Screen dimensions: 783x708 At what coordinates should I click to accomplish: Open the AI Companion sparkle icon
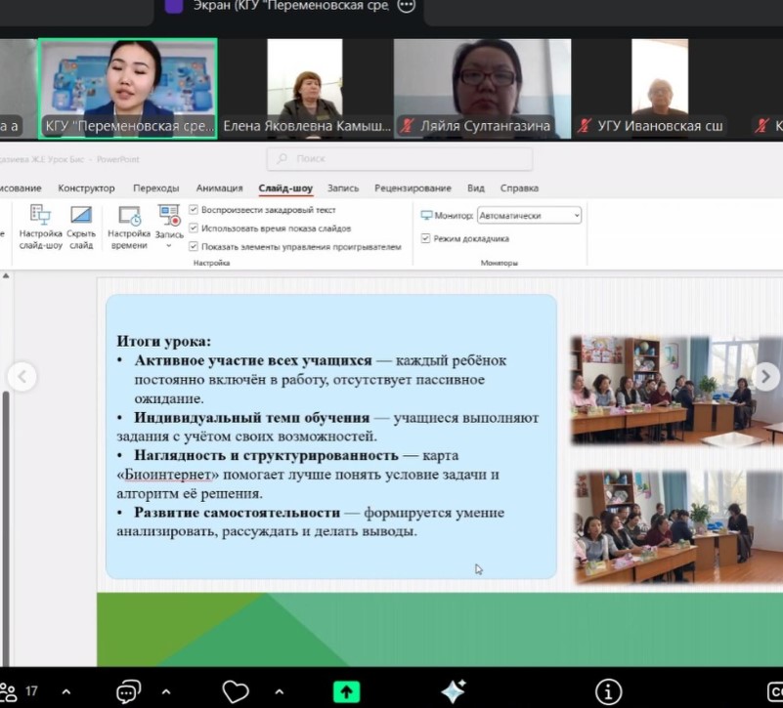(x=453, y=691)
